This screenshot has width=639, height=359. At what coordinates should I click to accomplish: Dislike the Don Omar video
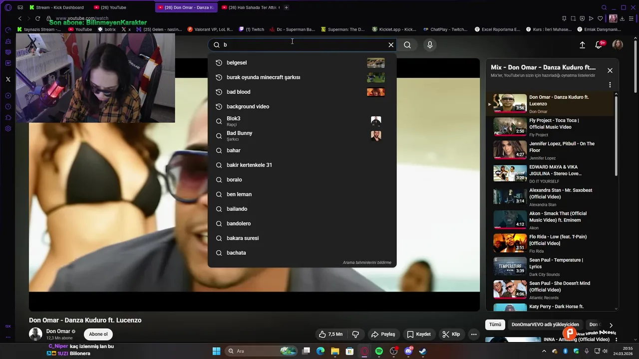[x=356, y=334]
